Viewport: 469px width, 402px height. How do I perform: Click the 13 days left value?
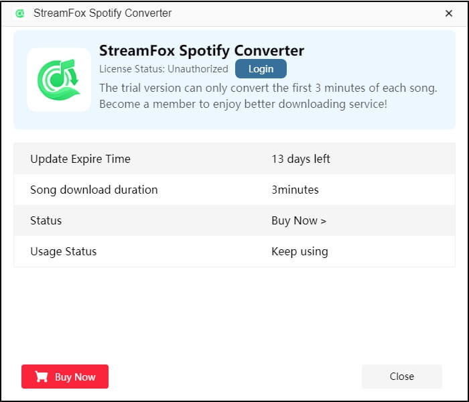[301, 159]
